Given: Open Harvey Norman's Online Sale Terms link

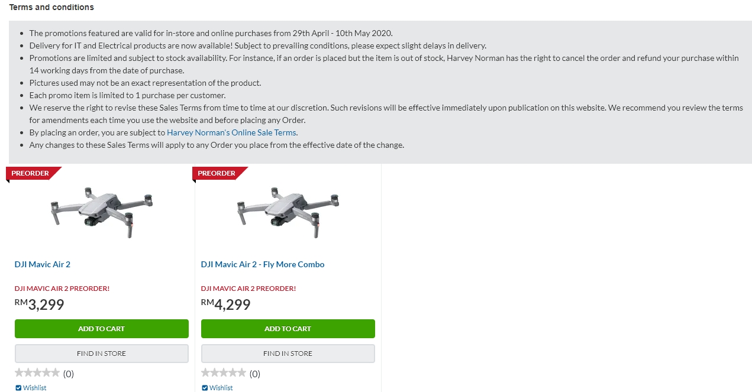Looking at the screenshot, I should pos(232,132).
